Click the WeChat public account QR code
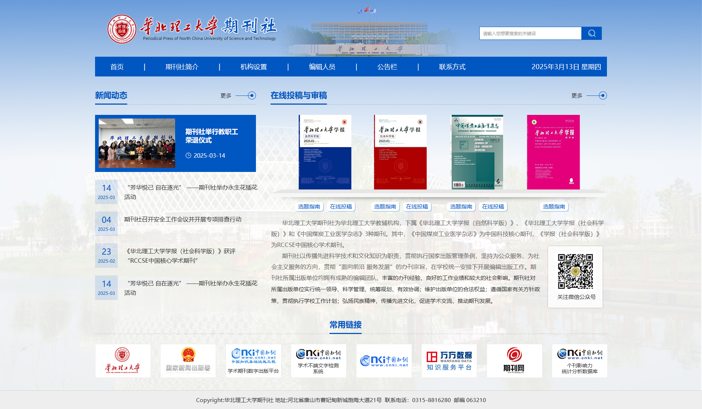702x409 pixels. (x=575, y=271)
